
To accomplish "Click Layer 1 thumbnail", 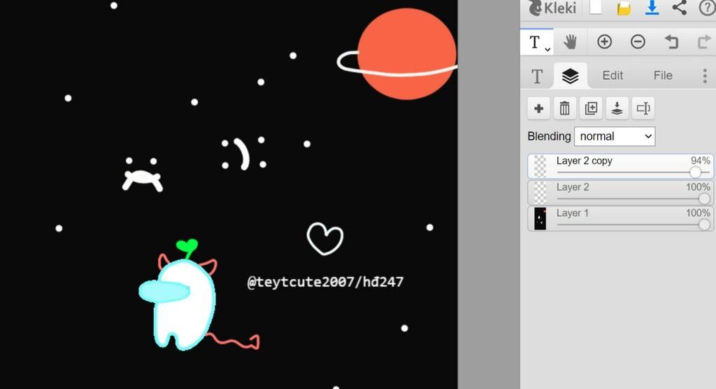I will point(540,218).
